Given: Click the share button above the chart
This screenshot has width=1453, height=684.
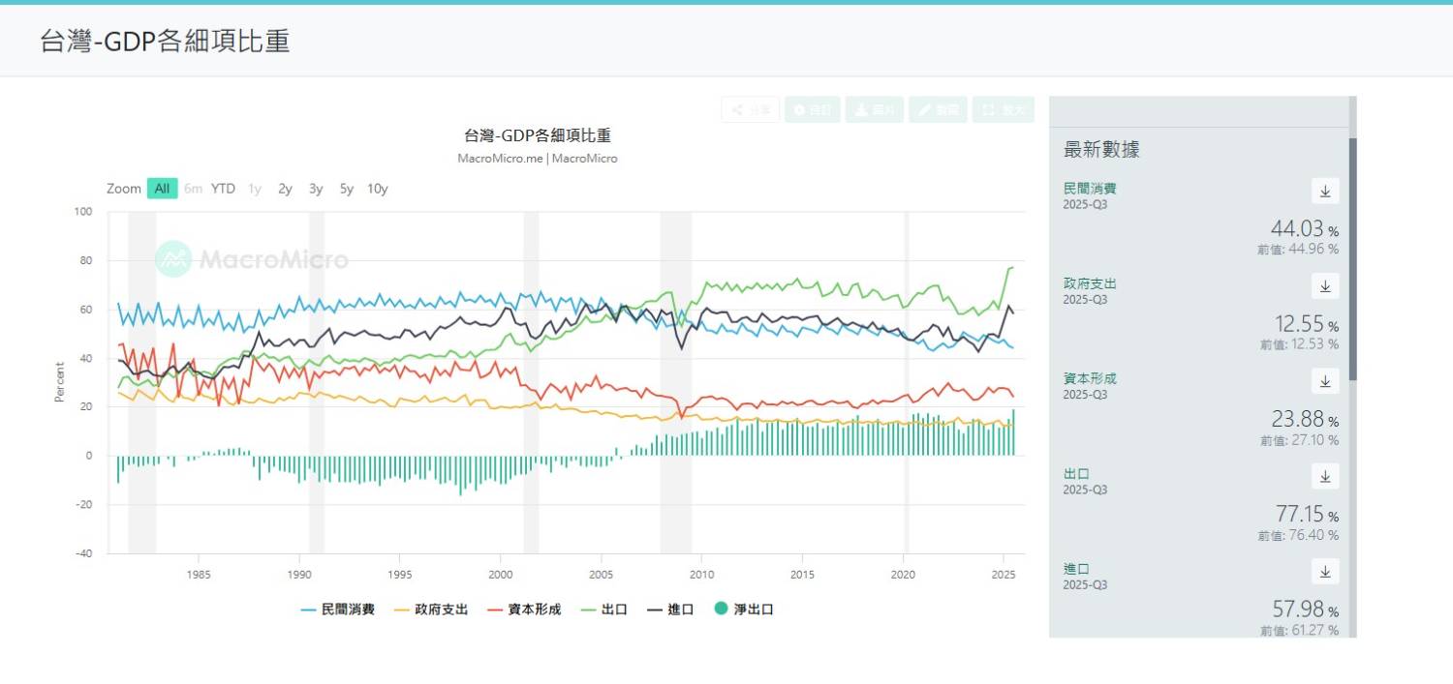Looking at the screenshot, I should [750, 110].
